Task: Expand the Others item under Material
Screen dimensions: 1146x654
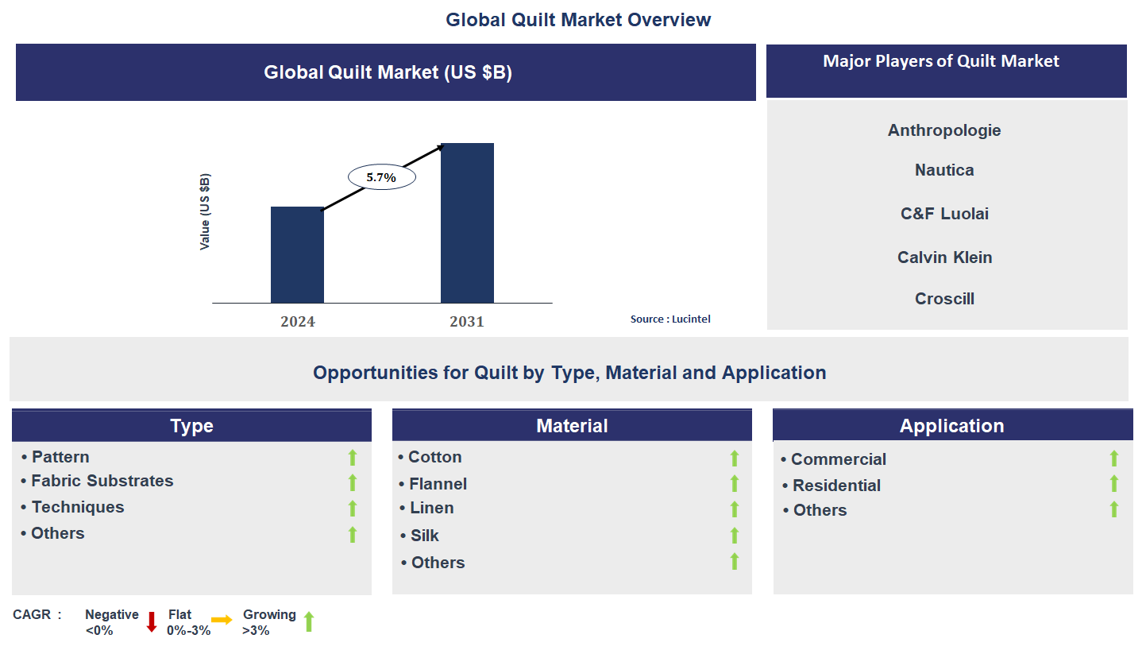Action: 438,562
